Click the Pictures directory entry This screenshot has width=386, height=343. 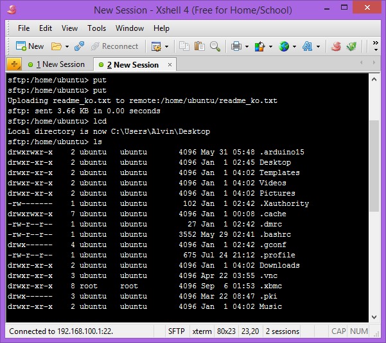277,193
